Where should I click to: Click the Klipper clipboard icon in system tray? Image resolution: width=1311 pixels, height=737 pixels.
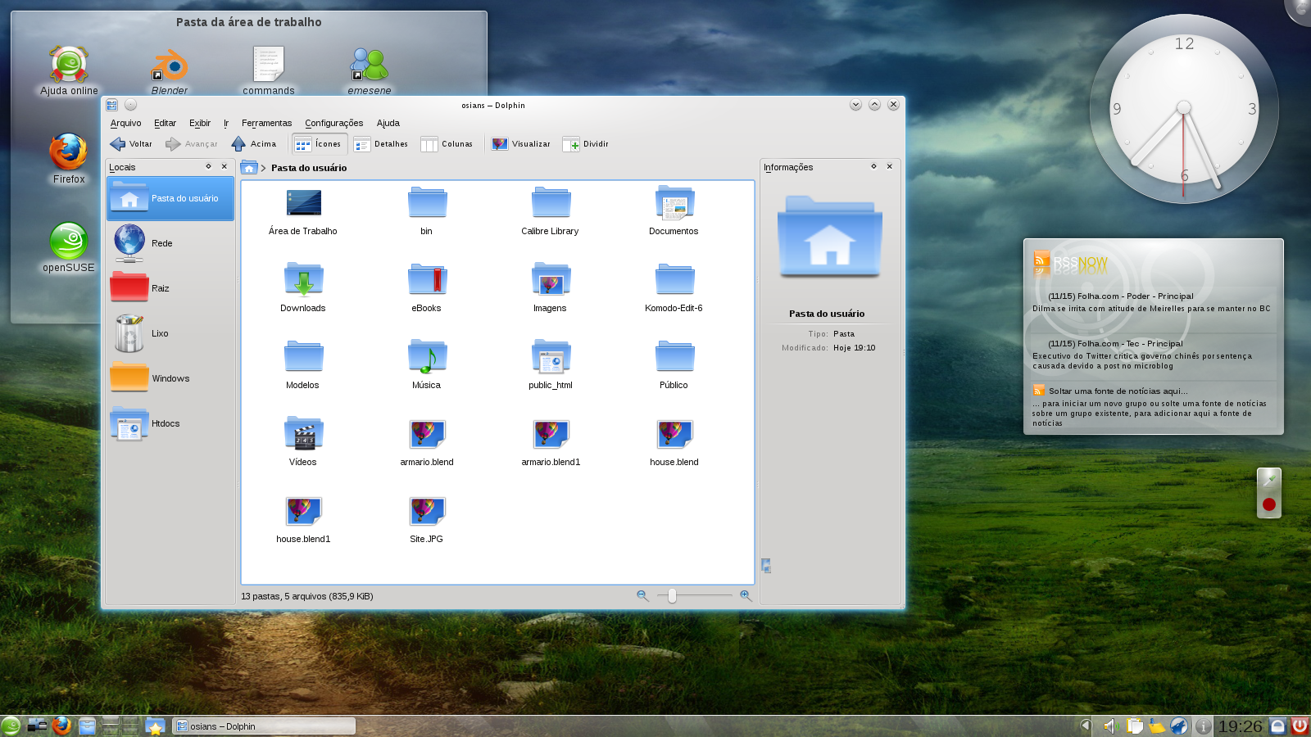point(1135,726)
